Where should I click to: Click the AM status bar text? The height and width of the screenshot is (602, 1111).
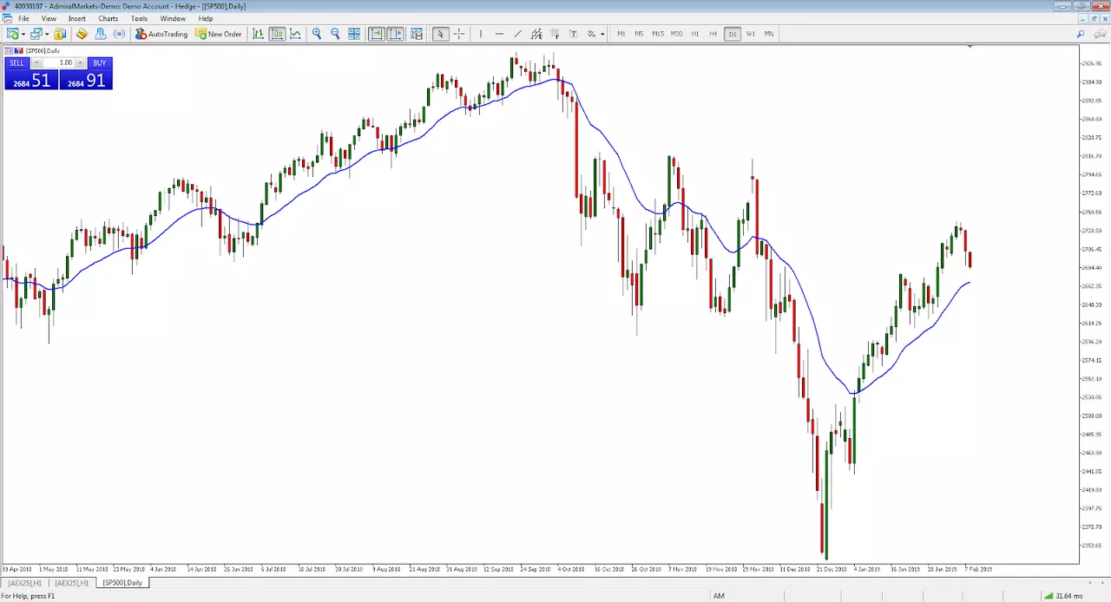[719, 596]
